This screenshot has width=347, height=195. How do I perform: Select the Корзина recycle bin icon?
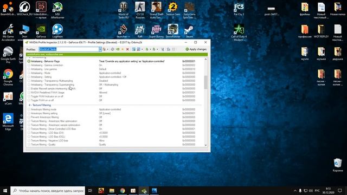pyautogui.click(x=337, y=165)
